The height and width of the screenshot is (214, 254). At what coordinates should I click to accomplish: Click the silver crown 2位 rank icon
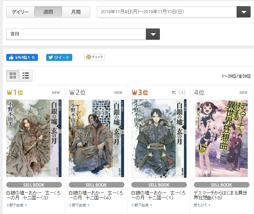click(77, 93)
